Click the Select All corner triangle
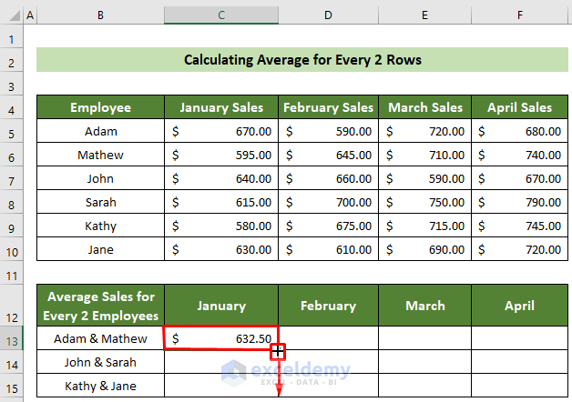This screenshot has height=402, width=572. click(11, 16)
